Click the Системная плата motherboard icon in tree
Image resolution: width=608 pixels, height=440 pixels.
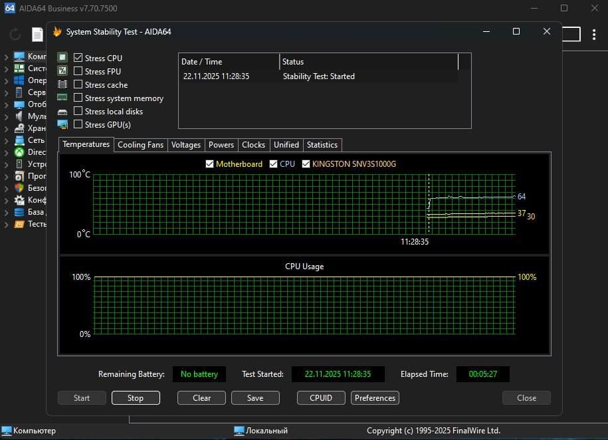click(19, 68)
